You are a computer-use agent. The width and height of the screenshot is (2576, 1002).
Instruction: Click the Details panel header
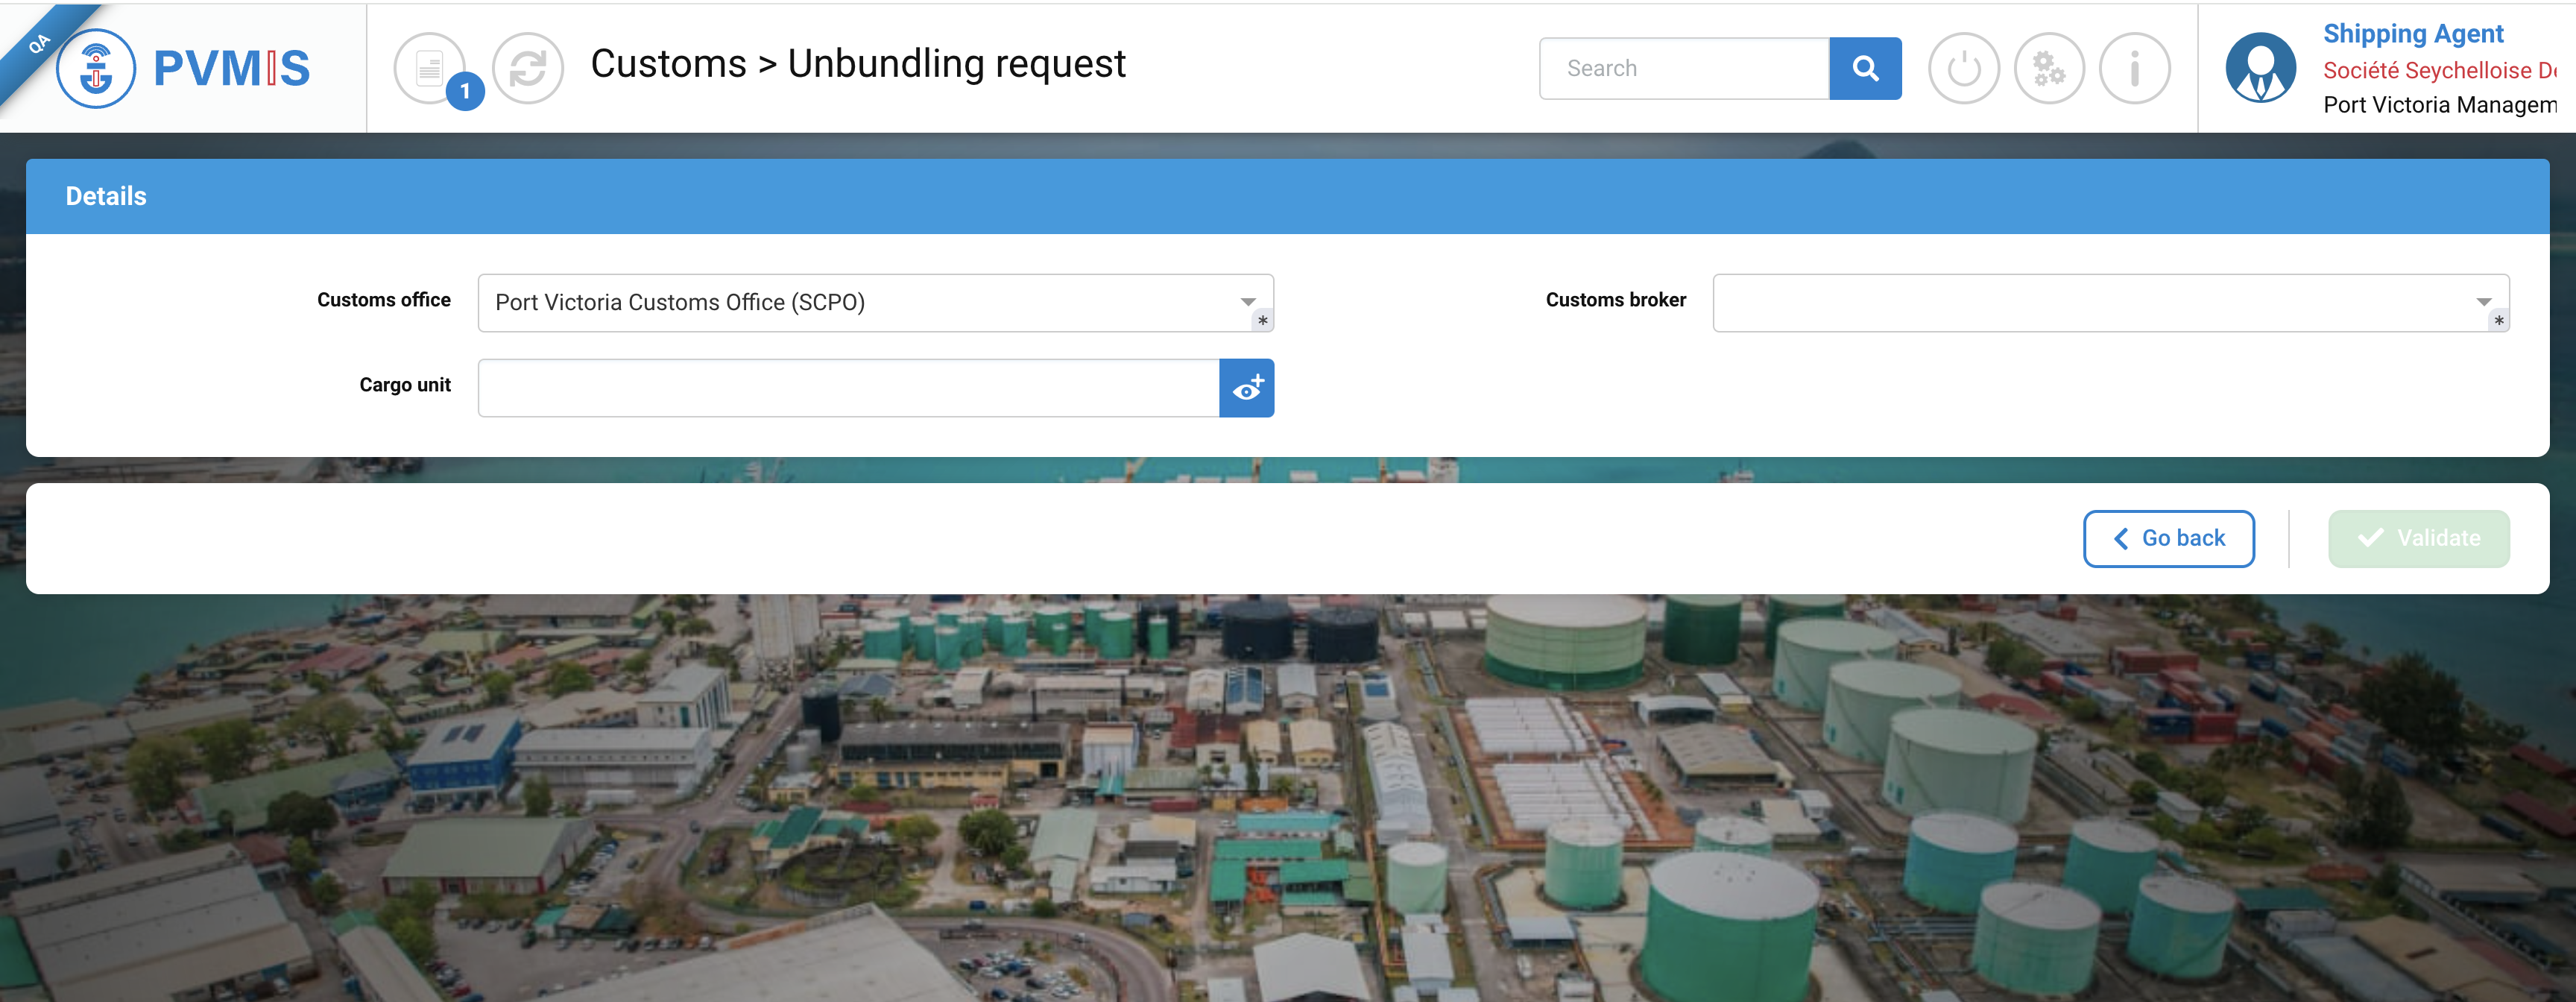coord(1286,196)
